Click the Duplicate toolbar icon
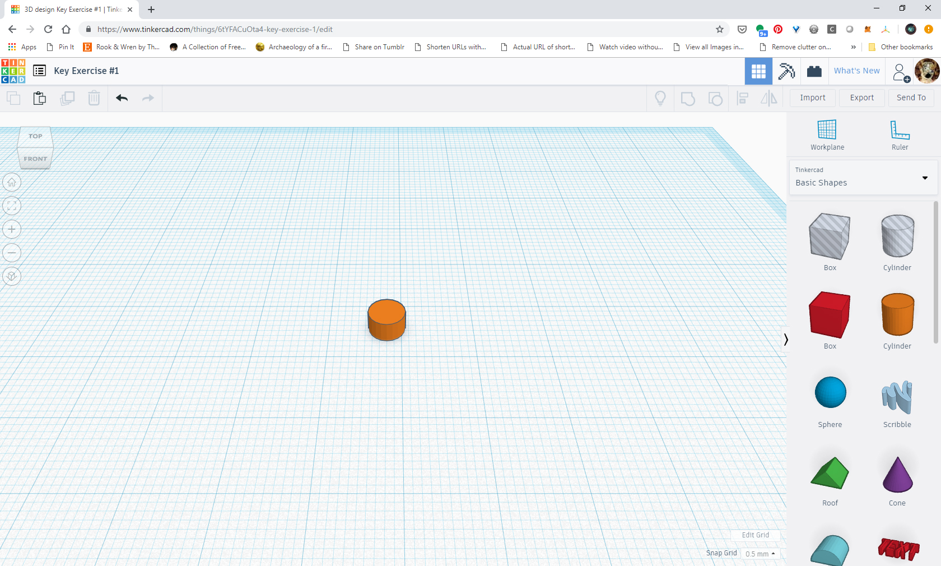This screenshot has height=566, width=941. [x=67, y=98]
